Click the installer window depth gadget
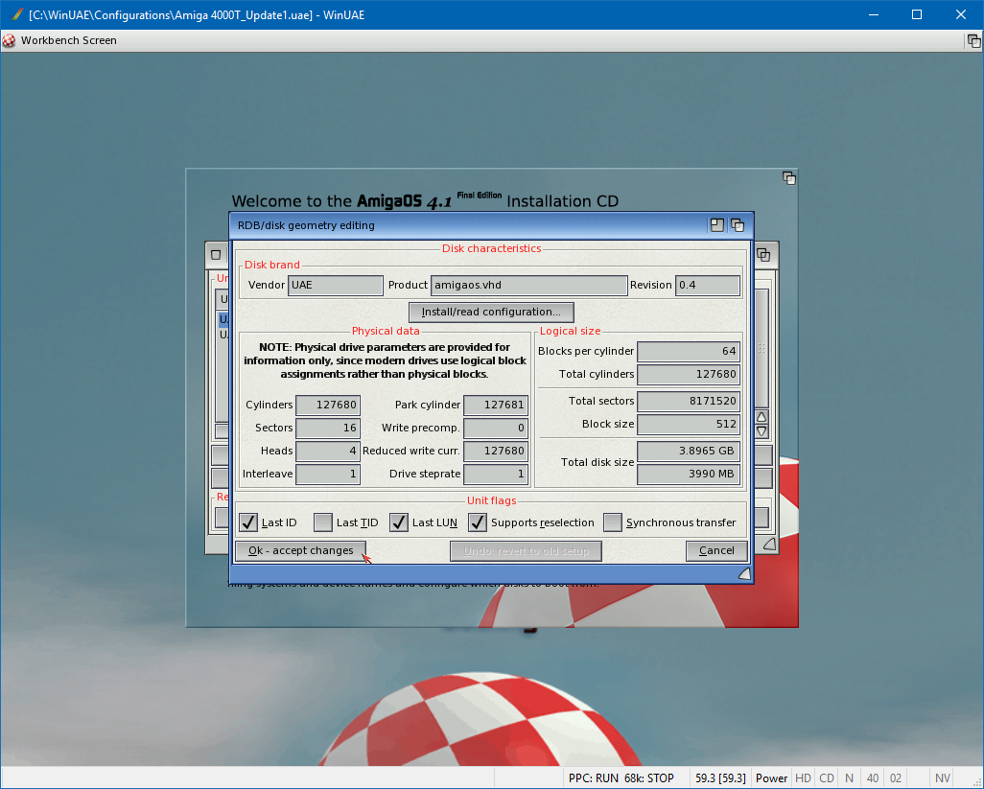984x789 pixels. coord(788,178)
